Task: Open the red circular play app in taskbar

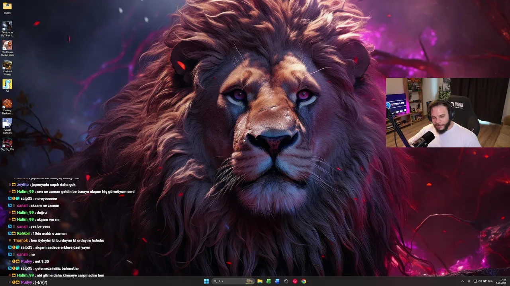Action: coord(295,281)
